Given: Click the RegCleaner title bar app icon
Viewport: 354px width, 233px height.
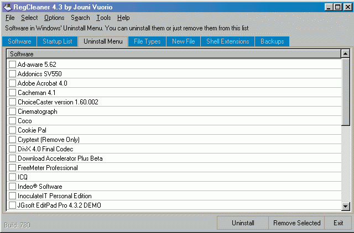Looking at the screenshot, I should 7,7.
